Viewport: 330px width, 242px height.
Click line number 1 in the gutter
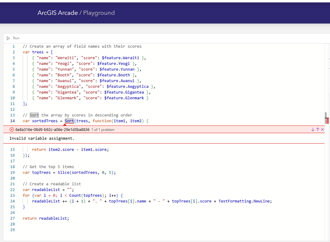pyautogui.click(x=13, y=46)
